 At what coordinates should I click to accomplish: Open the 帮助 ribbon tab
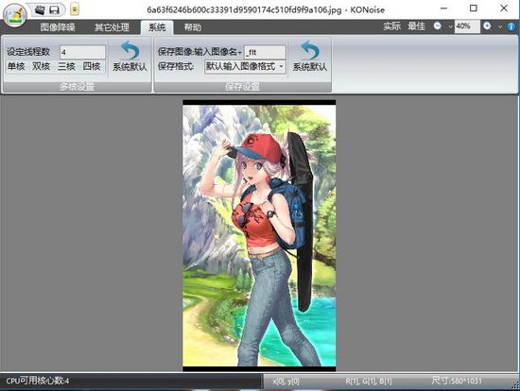click(193, 27)
